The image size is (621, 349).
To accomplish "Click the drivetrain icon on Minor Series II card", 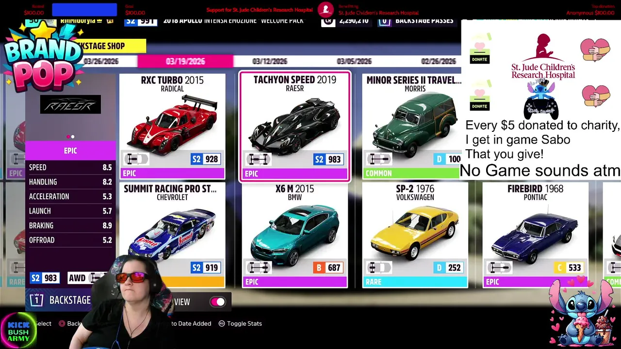I will pos(379,159).
